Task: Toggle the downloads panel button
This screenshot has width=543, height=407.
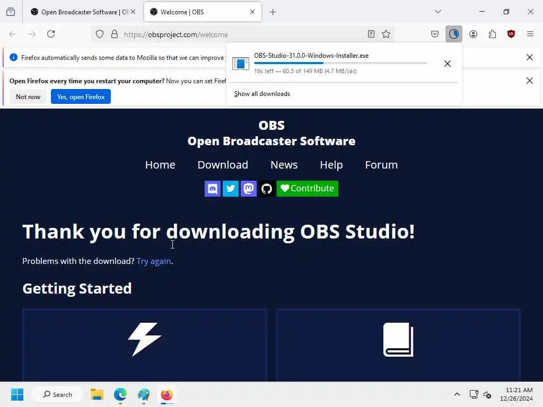Action: (454, 34)
